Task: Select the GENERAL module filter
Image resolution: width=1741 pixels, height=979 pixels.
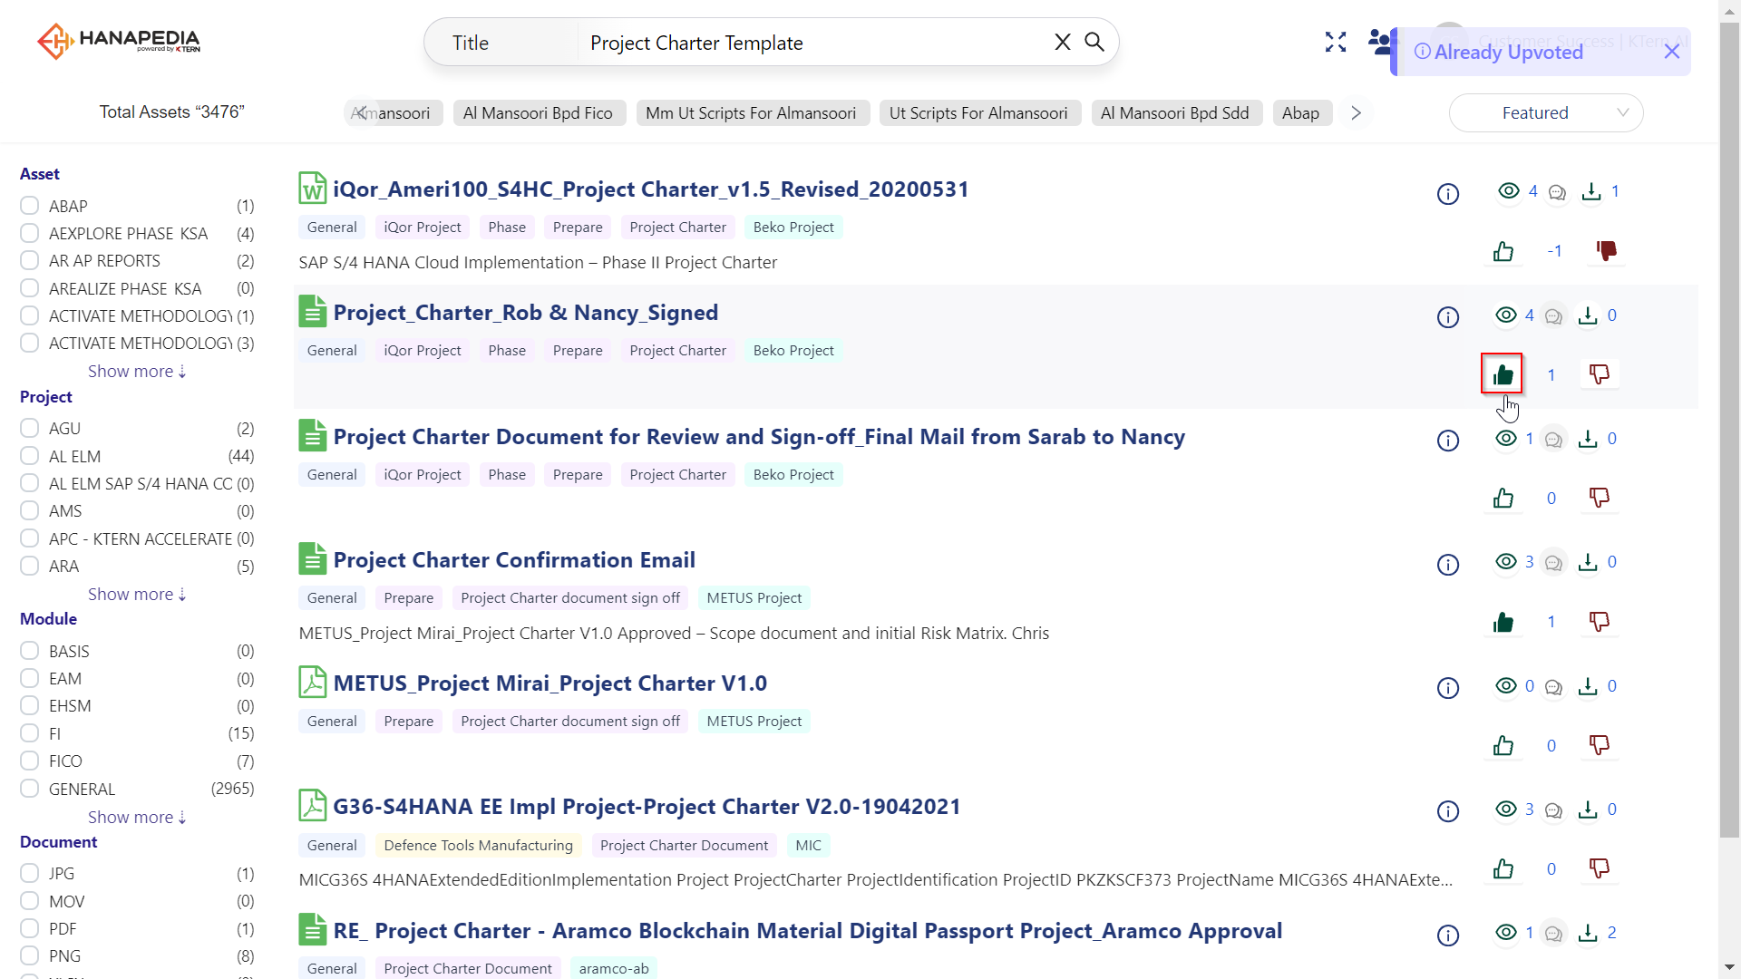Action: tap(30, 789)
